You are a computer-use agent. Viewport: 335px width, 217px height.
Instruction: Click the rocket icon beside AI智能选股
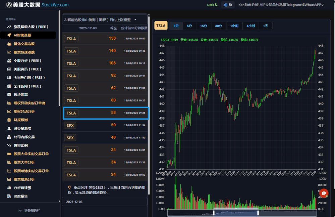pyautogui.click(x=9, y=35)
